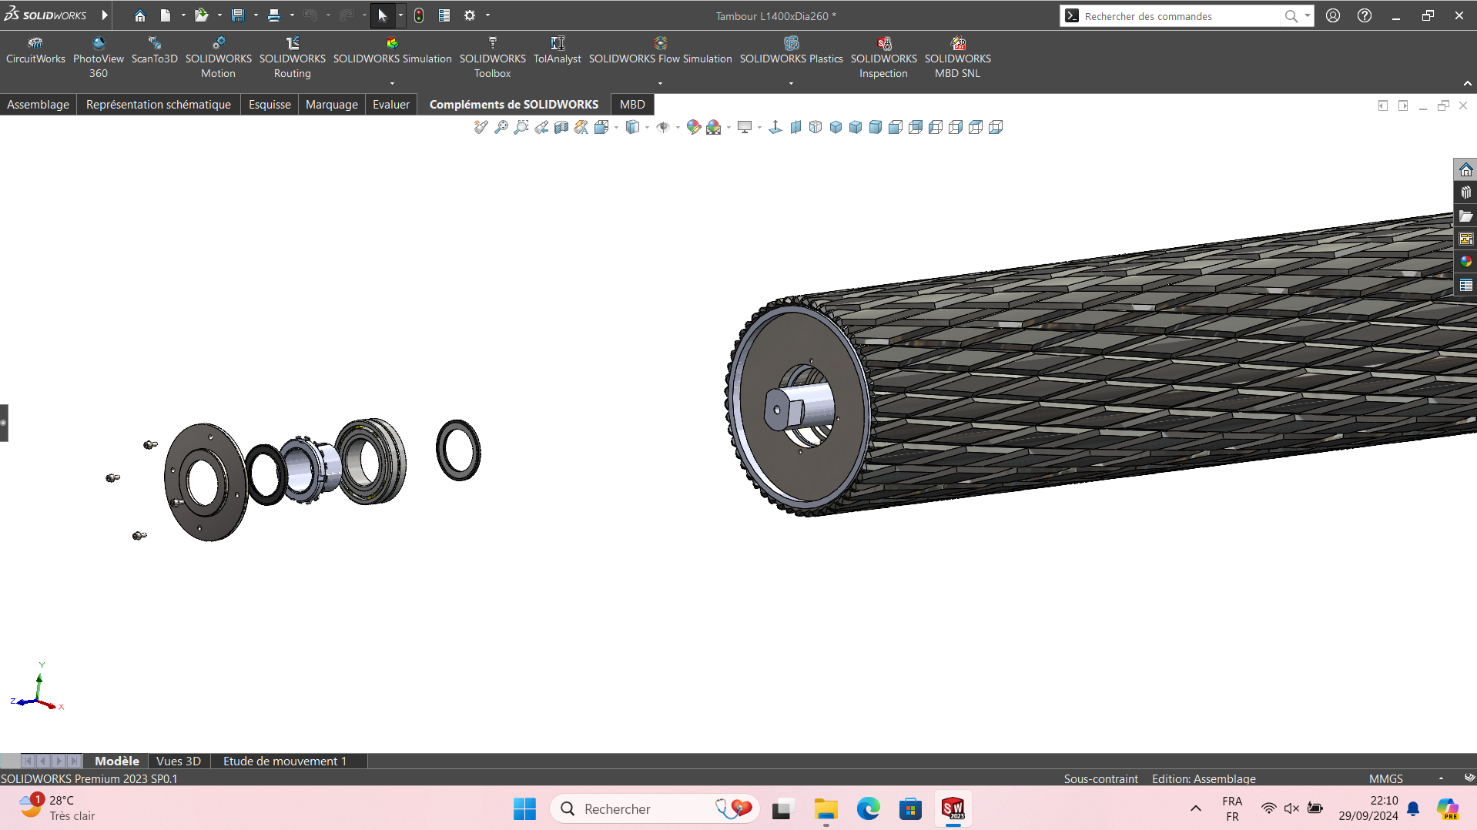
Task: Collapse the CommandManager ribbon chevron
Action: 1468,83
